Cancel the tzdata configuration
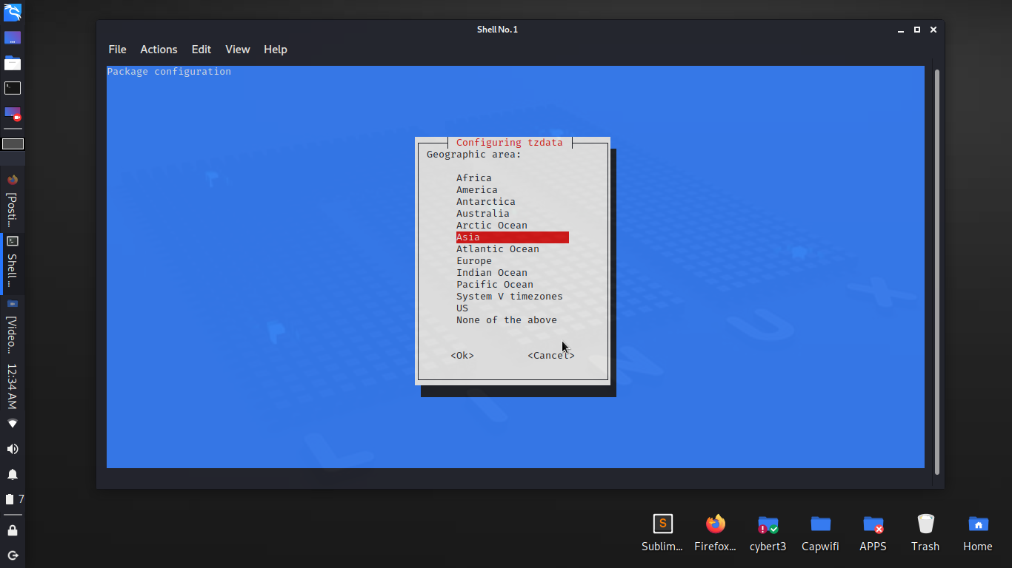Image resolution: width=1012 pixels, height=568 pixels. pos(550,355)
